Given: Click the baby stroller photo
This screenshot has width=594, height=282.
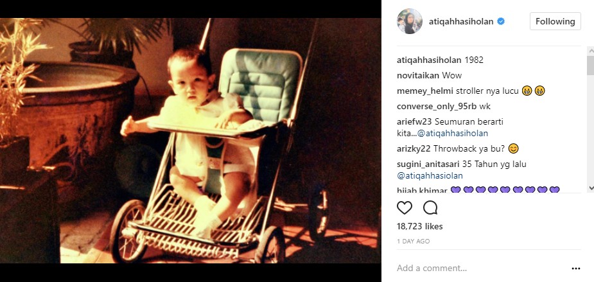Looking at the screenshot, I should click(x=191, y=141).
